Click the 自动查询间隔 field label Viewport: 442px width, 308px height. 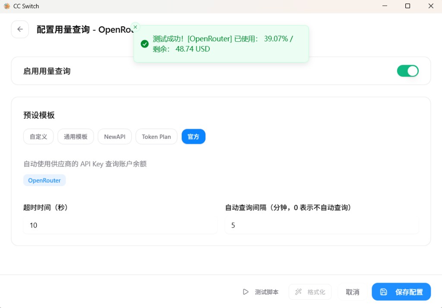(x=288, y=208)
